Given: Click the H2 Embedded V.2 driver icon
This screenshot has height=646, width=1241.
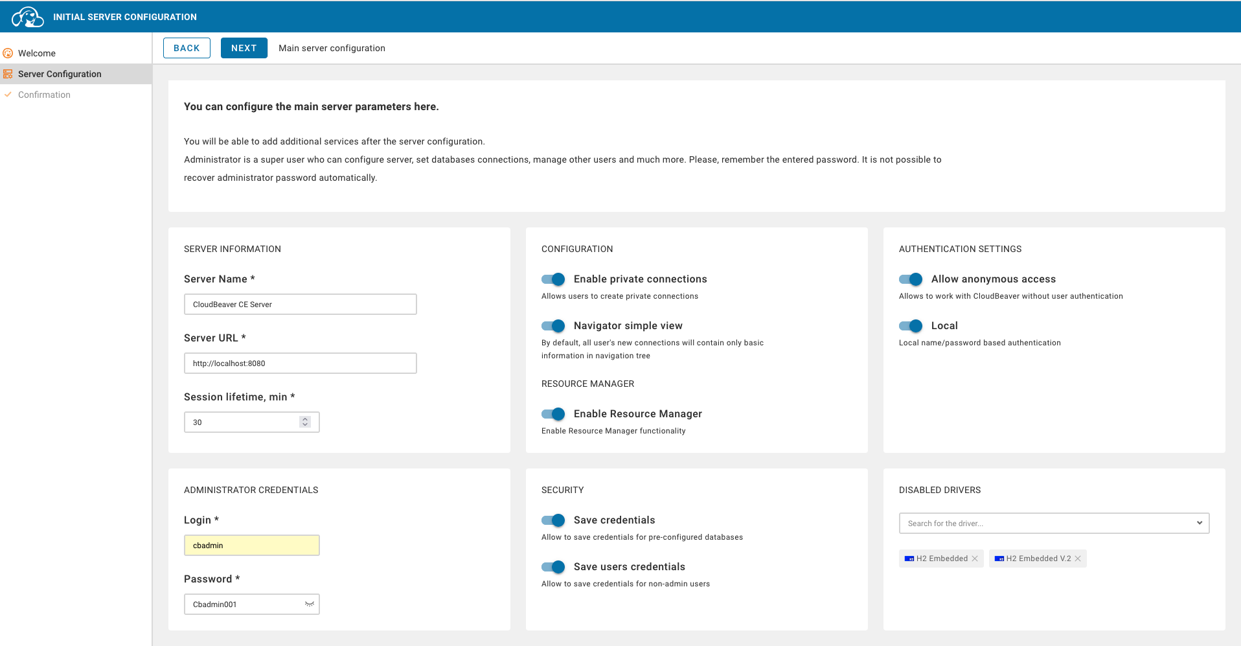Looking at the screenshot, I should tap(999, 559).
